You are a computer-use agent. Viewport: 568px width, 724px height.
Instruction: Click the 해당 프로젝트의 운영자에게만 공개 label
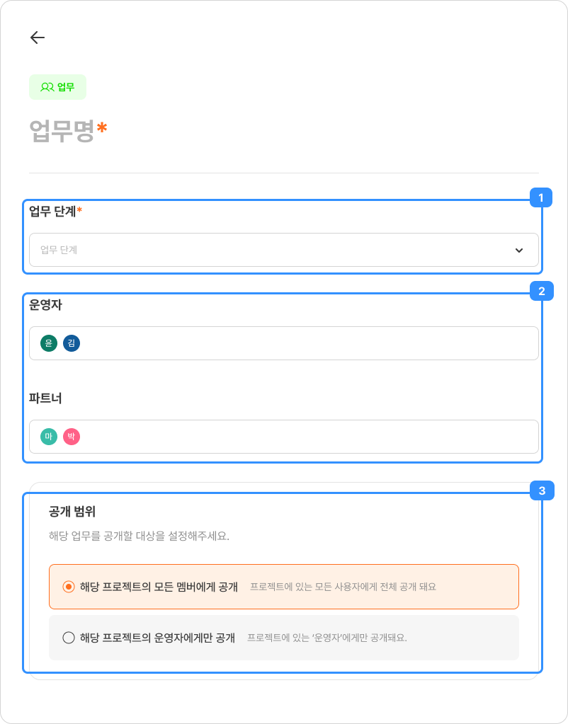[157, 638]
